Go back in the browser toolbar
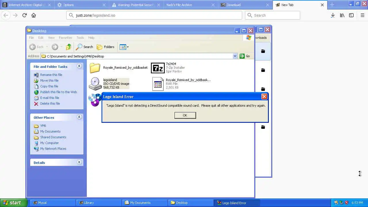368x207 pixels. coord(6,15)
